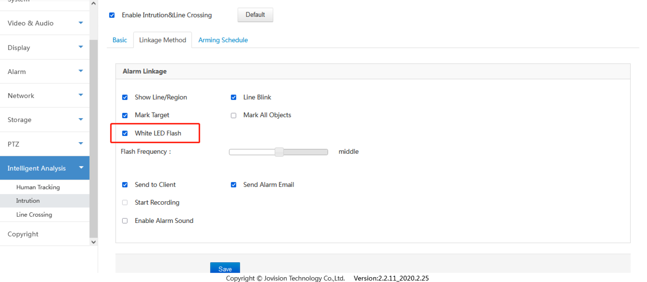Expand the Storage section arrow
The height and width of the screenshot is (282, 647).
[x=81, y=120]
